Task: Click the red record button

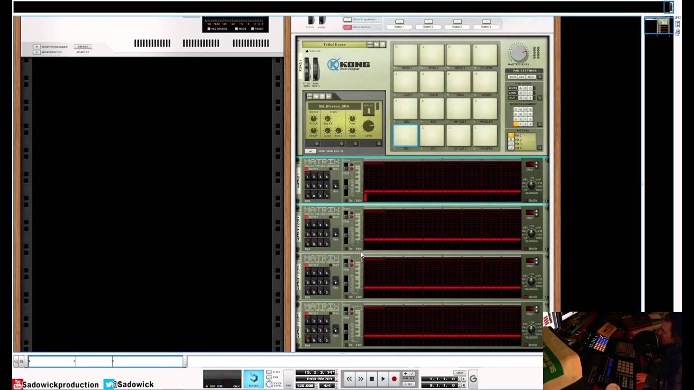Action: point(394,379)
